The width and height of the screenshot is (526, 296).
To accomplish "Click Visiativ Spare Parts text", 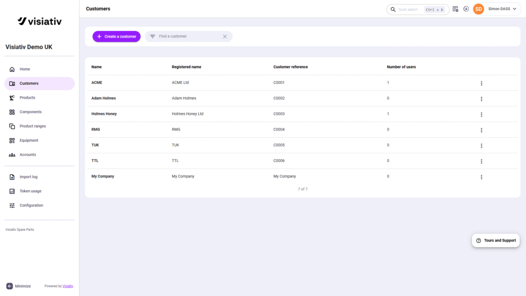I will point(20,230).
